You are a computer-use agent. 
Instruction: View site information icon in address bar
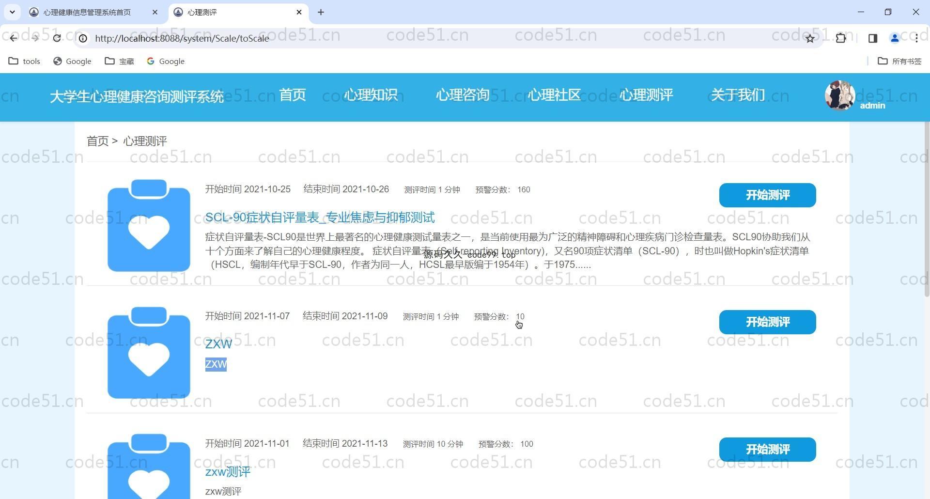pos(83,38)
